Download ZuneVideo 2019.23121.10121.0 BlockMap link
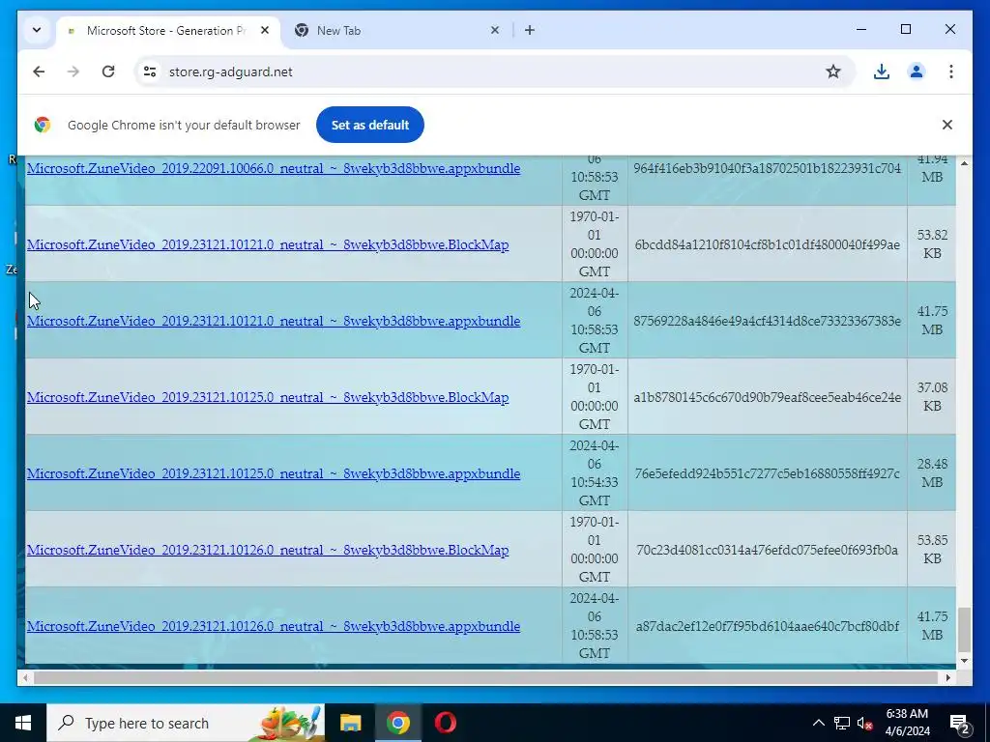Image resolution: width=990 pixels, height=742 pixels. [x=268, y=244]
